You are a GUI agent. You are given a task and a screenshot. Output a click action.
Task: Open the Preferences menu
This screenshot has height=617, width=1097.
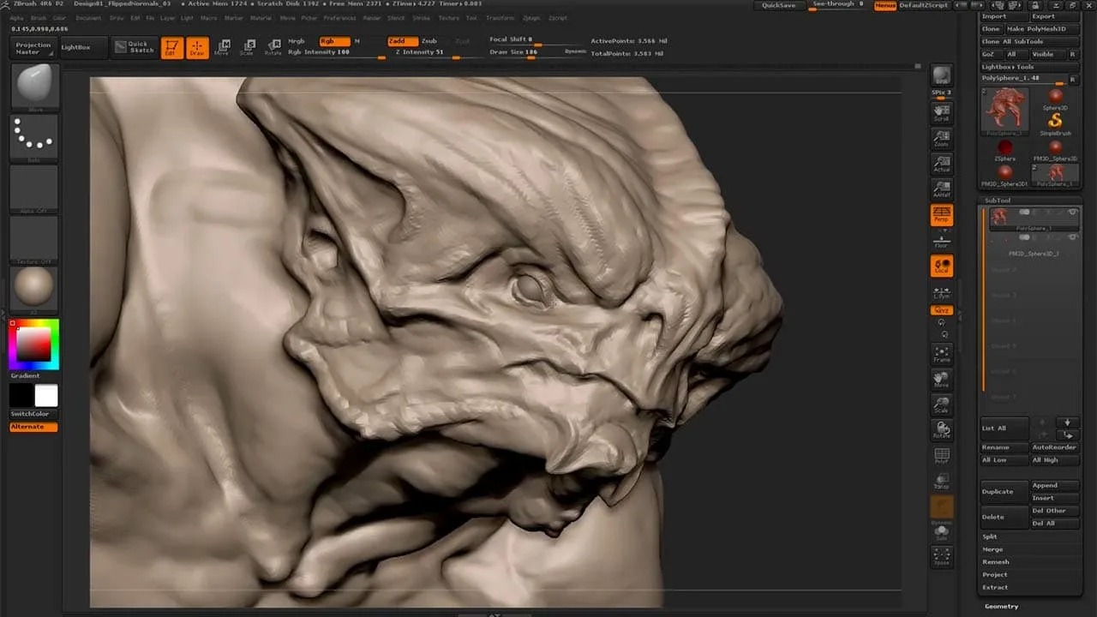(x=339, y=18)
